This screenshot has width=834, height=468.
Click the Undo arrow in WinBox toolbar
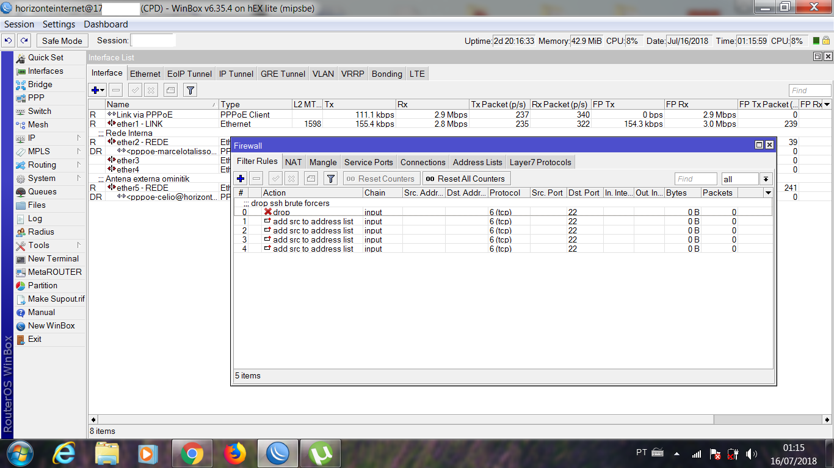point(9,41)
